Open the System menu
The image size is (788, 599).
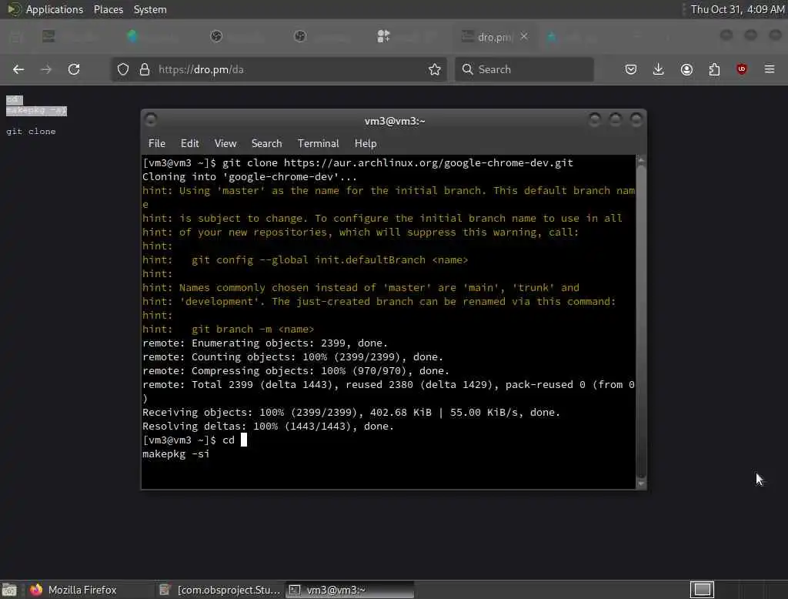(x=150, y=9)
